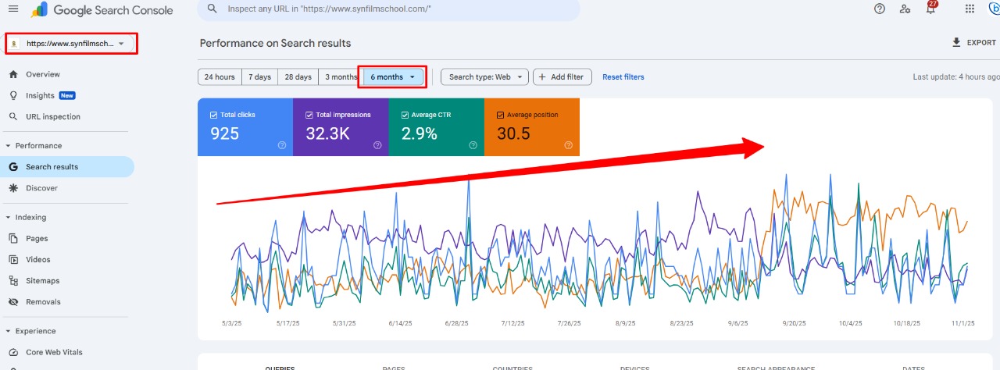Image resolution: width=1000 pixels, height=370 pixels.
Task: Toggle the Average CTR checkbox
Action: coord(405,115)
